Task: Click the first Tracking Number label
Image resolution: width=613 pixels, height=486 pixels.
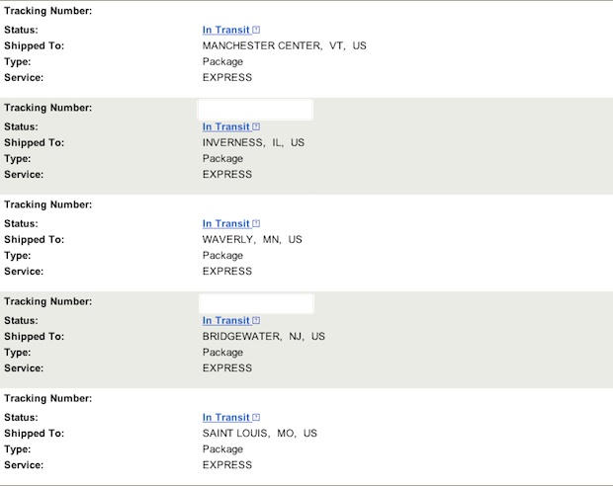Action: coord(48,11)
